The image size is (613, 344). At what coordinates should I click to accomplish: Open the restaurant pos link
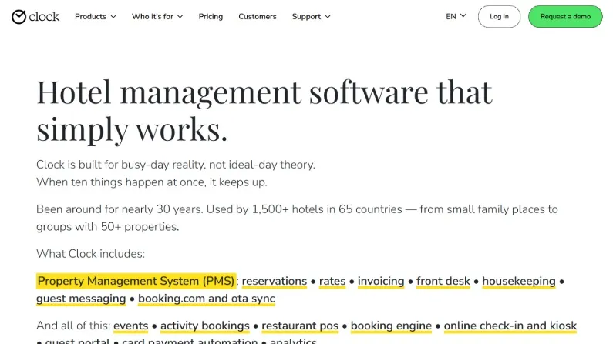coord(300,326)
